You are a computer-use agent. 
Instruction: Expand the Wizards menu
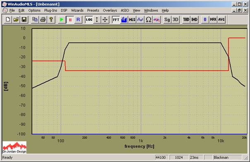click(x=77, y=10)
